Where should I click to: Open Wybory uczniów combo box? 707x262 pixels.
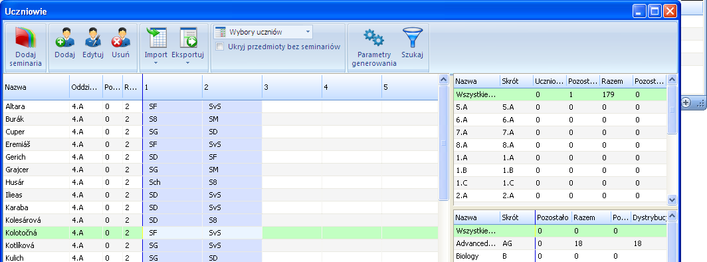tap(263, 32)
